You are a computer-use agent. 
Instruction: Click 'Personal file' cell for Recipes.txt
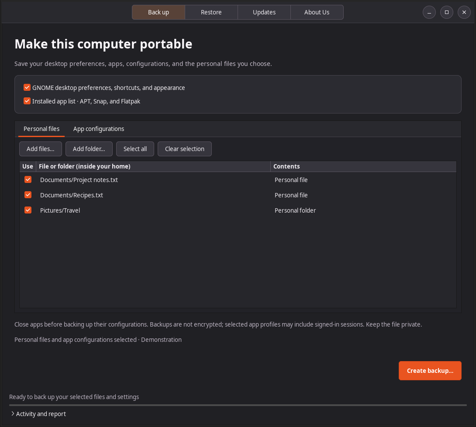click(291, 195)
